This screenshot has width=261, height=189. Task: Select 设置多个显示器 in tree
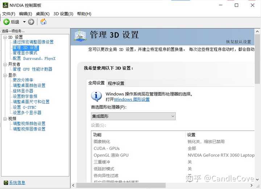point(27,113)
